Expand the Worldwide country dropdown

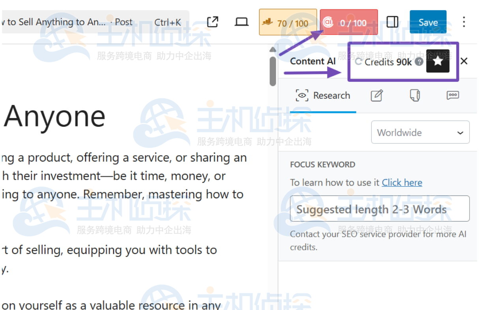click(420, 132)
